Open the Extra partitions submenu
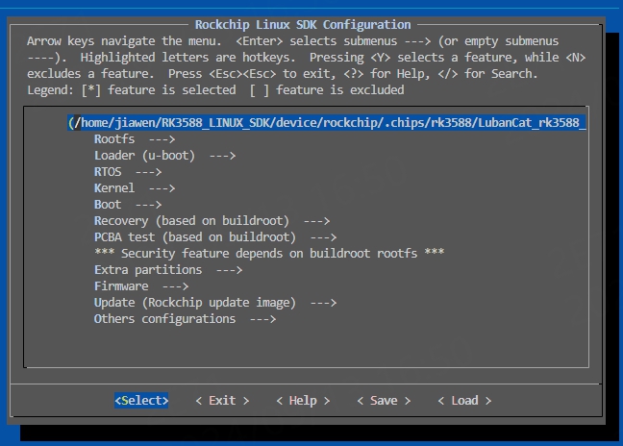The width and height of the screenshot is (623, 446). (x=168, y=270)
